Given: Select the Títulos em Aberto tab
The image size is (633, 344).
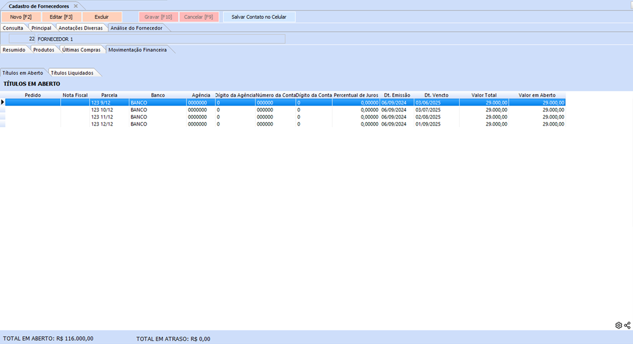Looking at the screenshot, I should [x=23, y=73].
